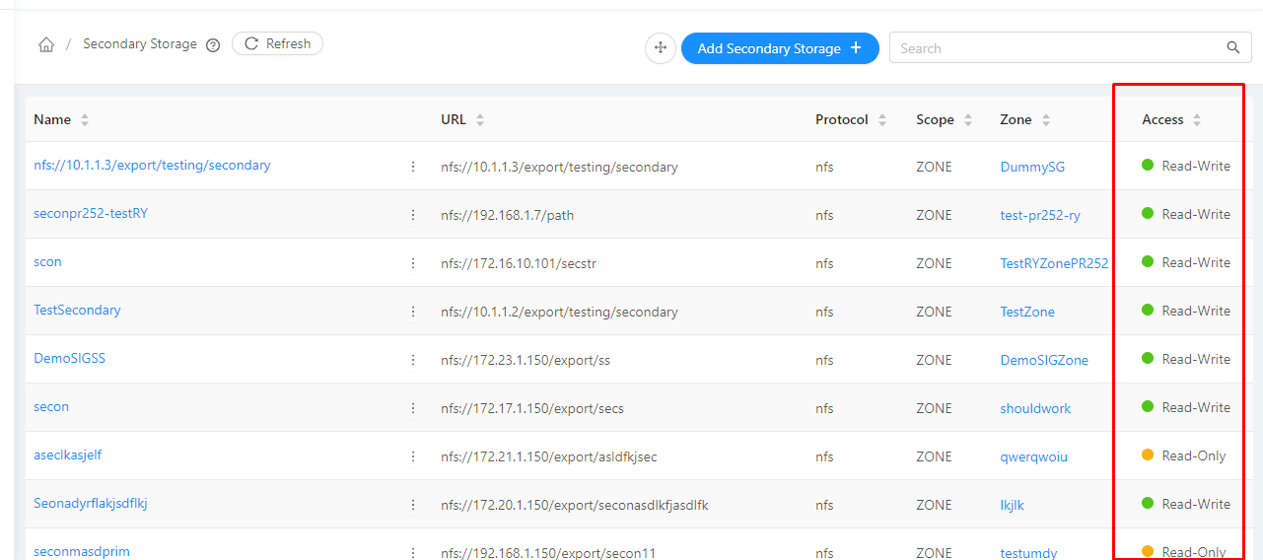Click the Name column header
This screenshot has width=1263, height=560.
point(52,119)
